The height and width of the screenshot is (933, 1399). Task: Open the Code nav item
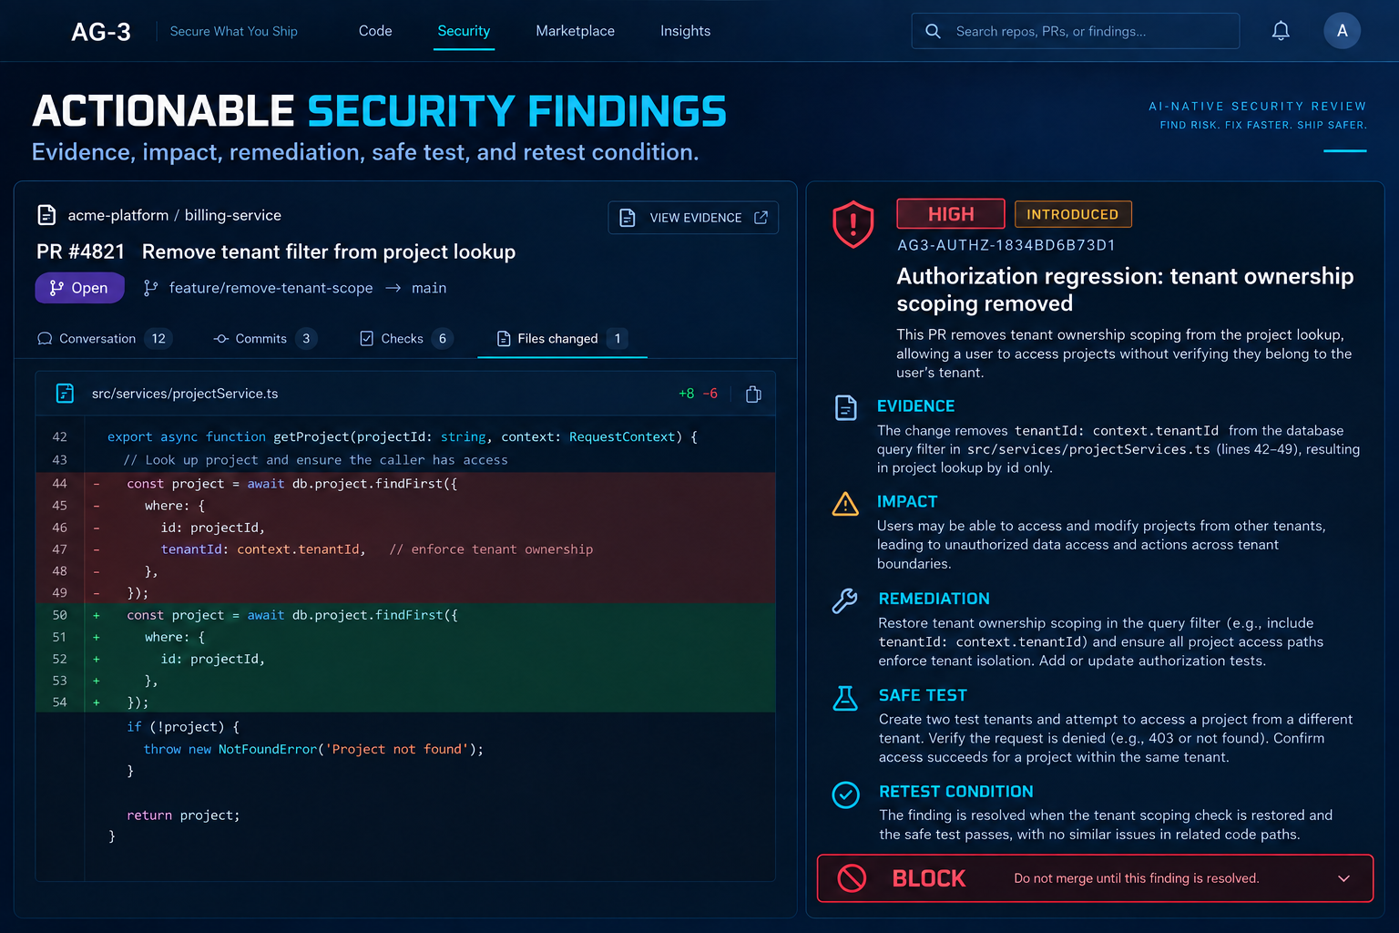pos(375,31)
